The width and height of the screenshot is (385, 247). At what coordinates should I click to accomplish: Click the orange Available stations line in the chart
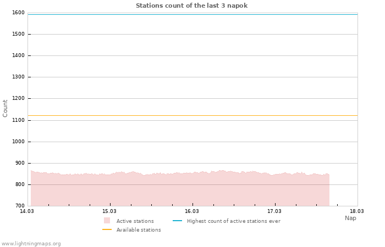pyautogui.click(x=193, y=116)
